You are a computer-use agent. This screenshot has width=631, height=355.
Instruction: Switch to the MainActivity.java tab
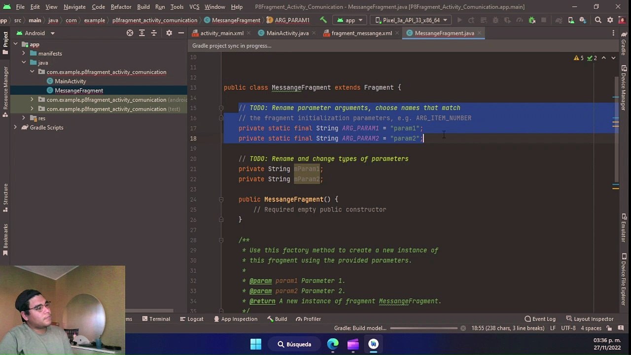click(283, 33)
